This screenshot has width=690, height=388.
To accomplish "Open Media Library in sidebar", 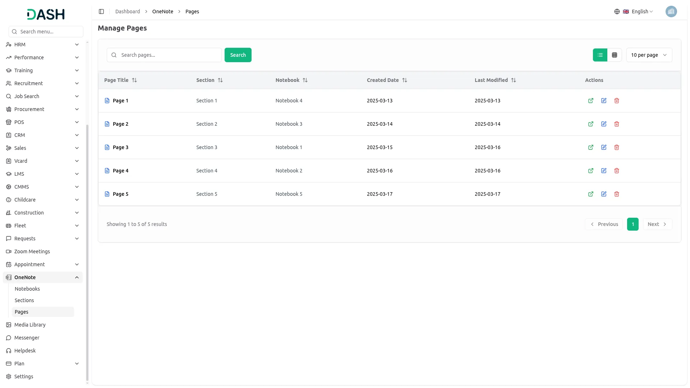I will [x=42, y=325].
